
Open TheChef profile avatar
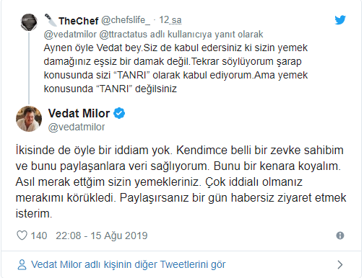[x=29, y=22]
